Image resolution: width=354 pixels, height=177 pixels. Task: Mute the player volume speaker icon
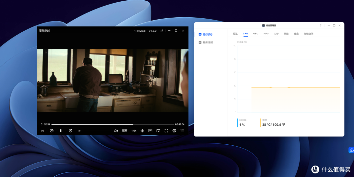click(116, 131)
